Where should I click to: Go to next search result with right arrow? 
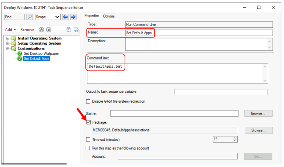pyautogui.click(x=73, y=17)
